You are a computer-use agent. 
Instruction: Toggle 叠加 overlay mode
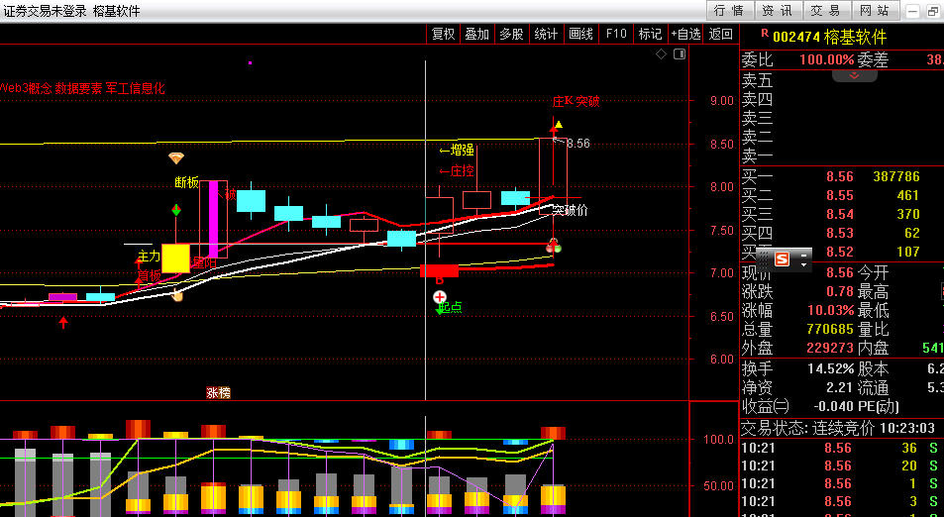coord(477,34)
